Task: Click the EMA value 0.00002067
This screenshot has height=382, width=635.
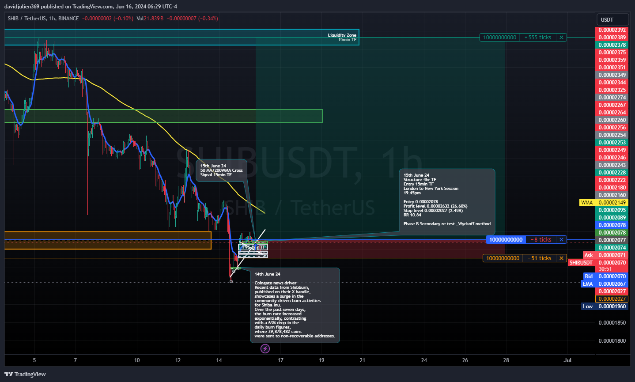Action: click(612, 284)
